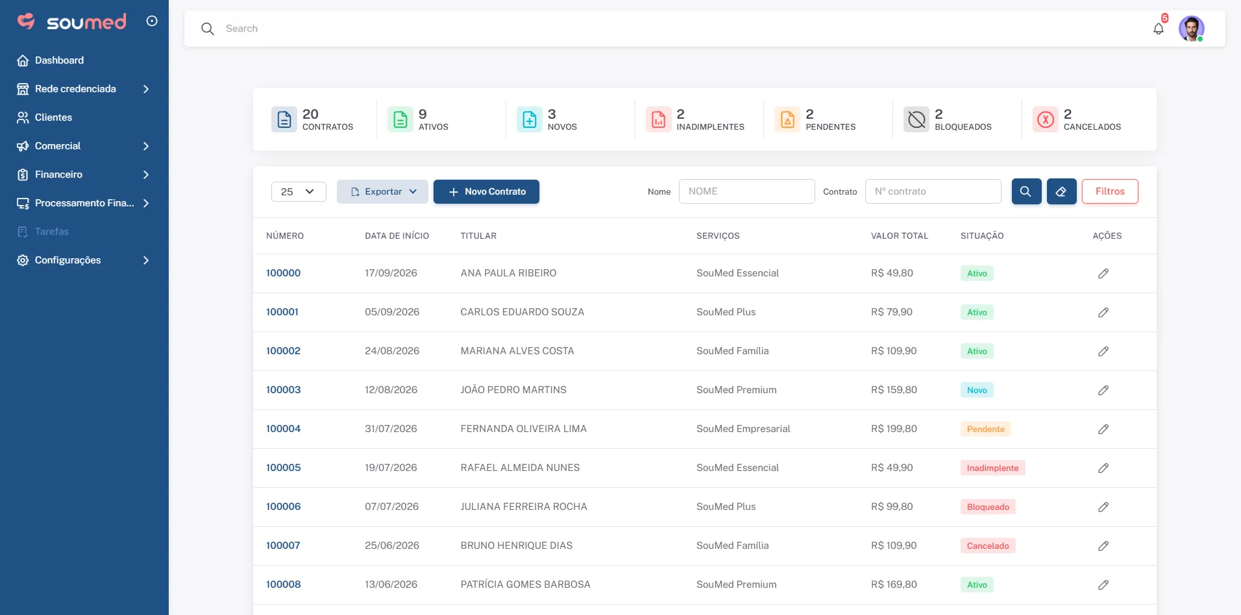Click the Bloqueados blocked icon
1241x615 pixels.
[916, 119]
